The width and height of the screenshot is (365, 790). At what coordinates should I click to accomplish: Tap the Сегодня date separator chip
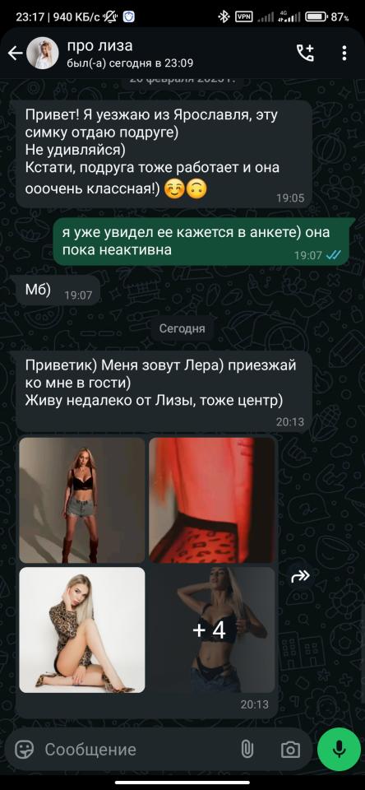(182, 328)
